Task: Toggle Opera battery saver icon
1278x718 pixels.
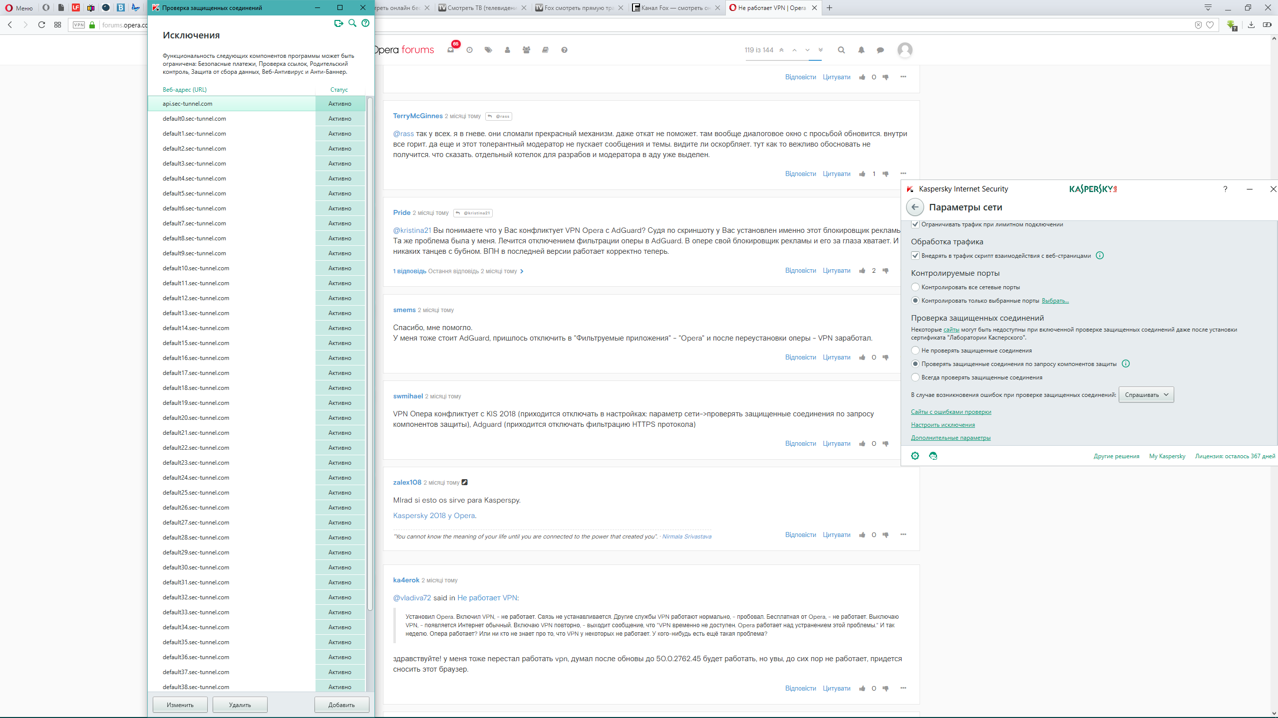Action: coord(1267,25)
